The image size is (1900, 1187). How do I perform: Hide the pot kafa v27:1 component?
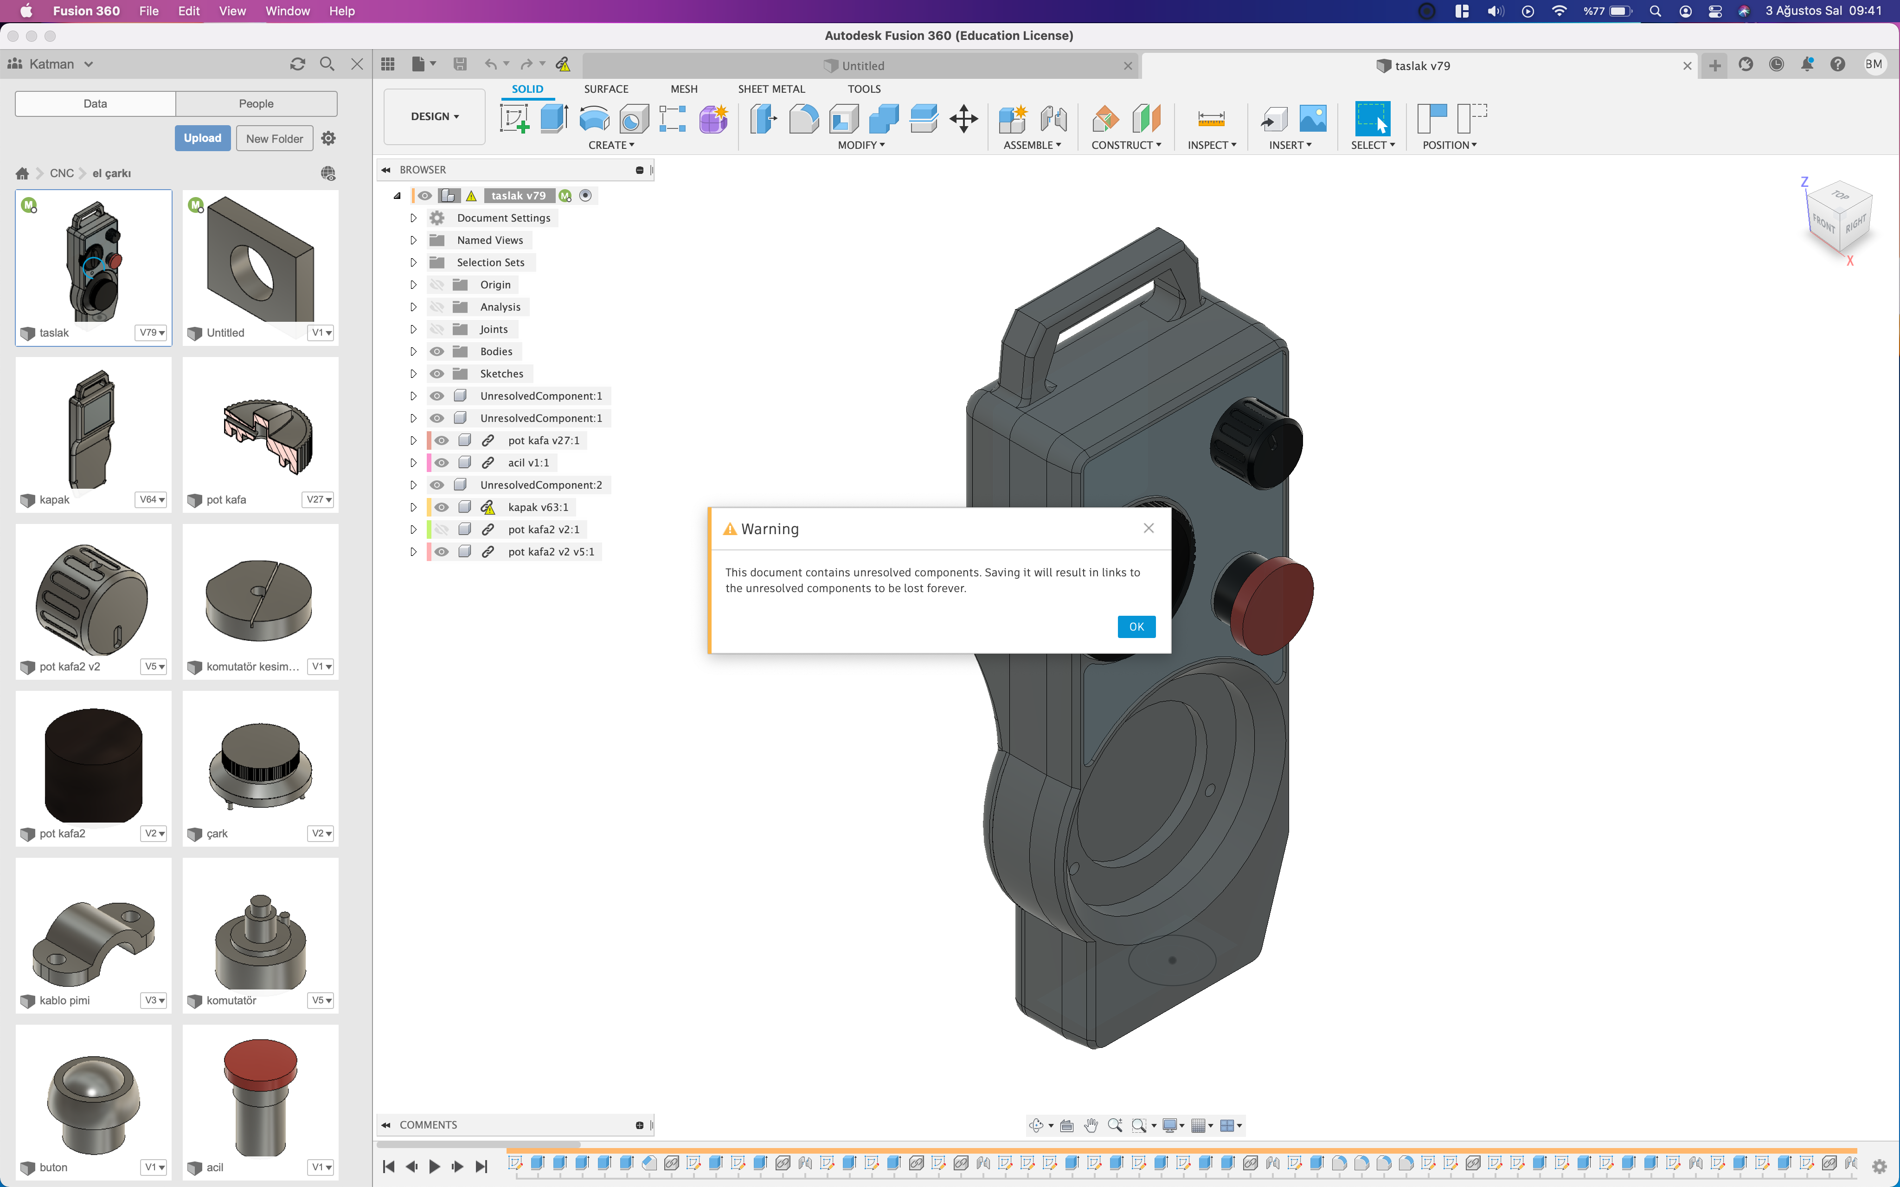click(442, 440)
